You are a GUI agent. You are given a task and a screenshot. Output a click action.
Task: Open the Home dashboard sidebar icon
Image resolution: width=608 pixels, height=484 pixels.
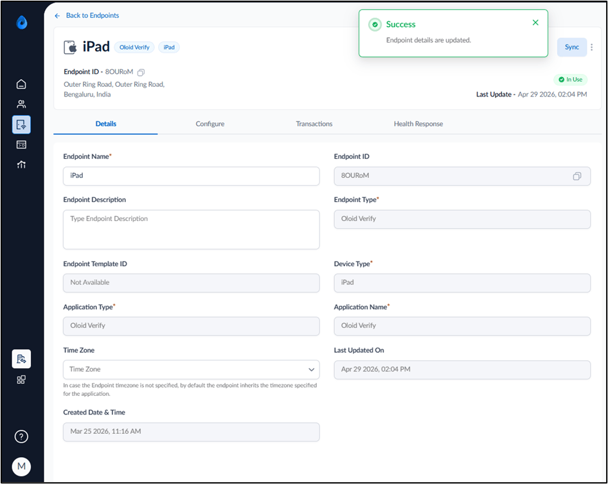tap(21, 84)
